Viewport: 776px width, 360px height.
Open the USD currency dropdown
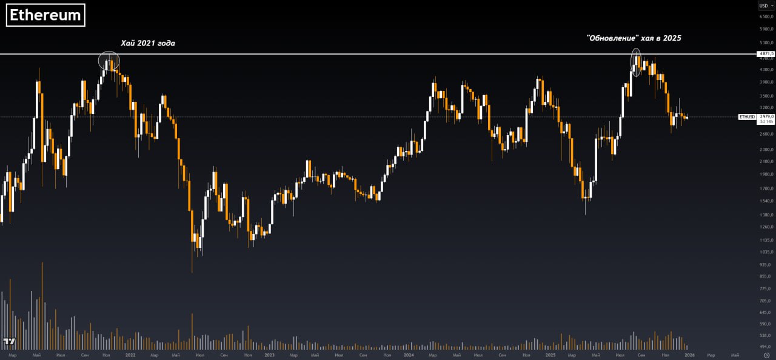[766, 5]
